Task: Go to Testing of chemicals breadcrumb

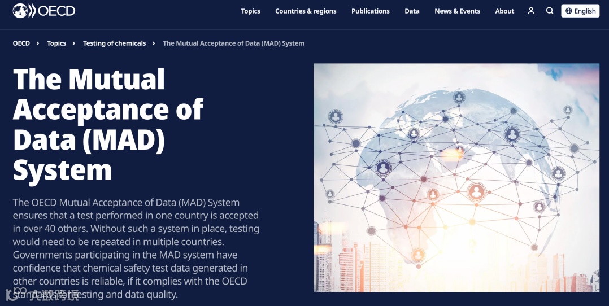Action: click(x=114, y=43)
